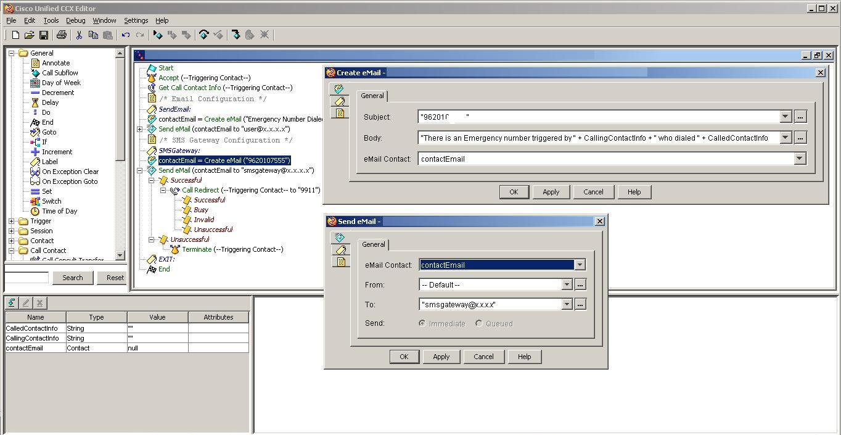Select the Get Call Contact Info step

tap(219, 88)
